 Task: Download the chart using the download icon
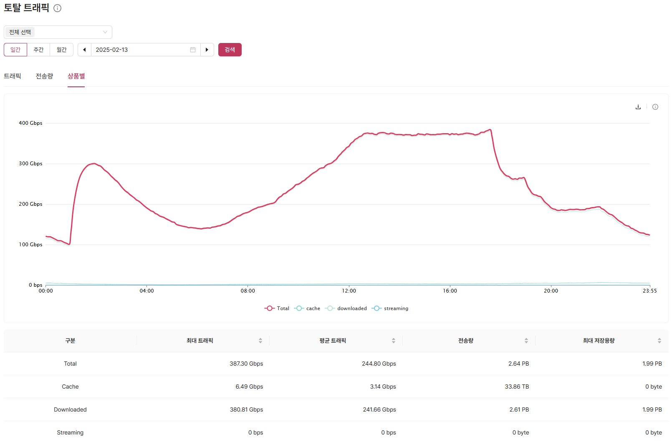click(x=638, y=107)
